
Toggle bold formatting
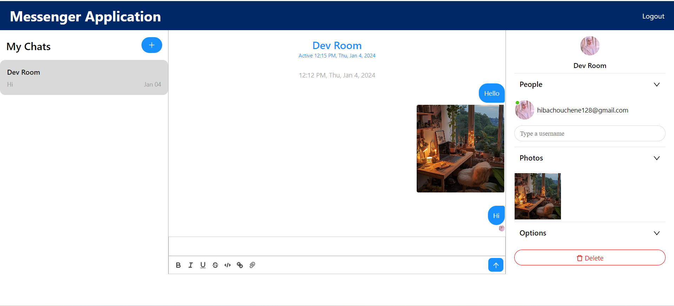click(x=178, y=265)
